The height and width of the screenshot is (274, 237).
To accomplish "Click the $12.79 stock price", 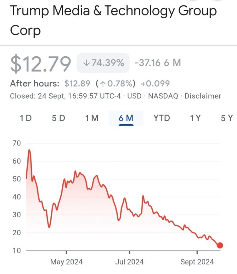I will tap(41, 64).
